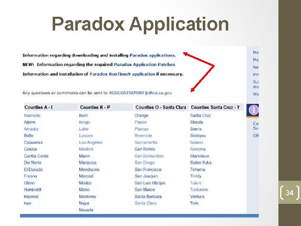This screenshot has height=226, width=301.
Task: Open Sonoma county link
Action: click(198, 149)
